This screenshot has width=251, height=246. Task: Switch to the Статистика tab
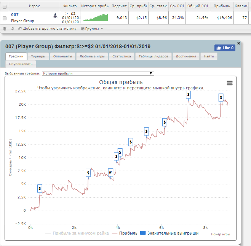(x=122, y=56)
